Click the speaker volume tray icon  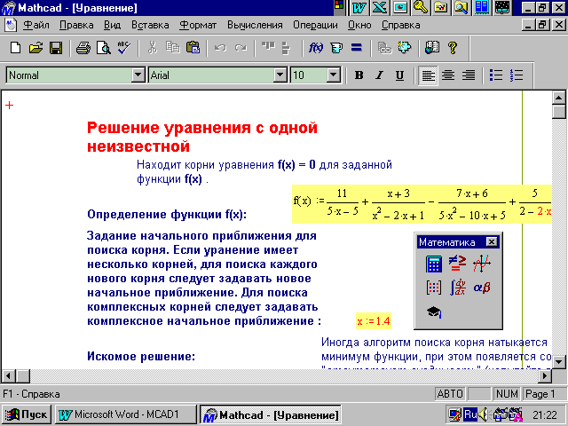[x=483, y=414]
